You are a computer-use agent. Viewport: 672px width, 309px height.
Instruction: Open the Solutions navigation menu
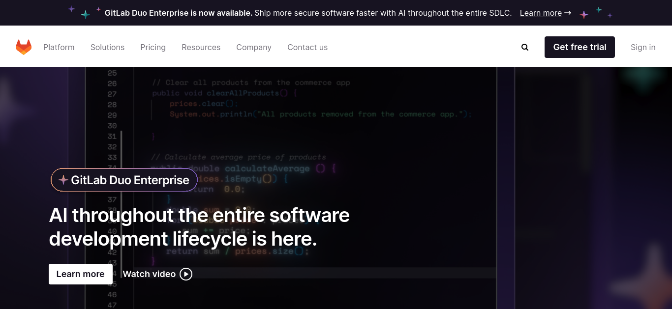pos(107,47)
